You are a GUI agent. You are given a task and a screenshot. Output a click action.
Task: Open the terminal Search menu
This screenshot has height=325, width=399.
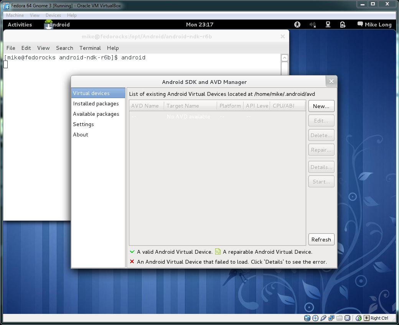tap(64, 48)
